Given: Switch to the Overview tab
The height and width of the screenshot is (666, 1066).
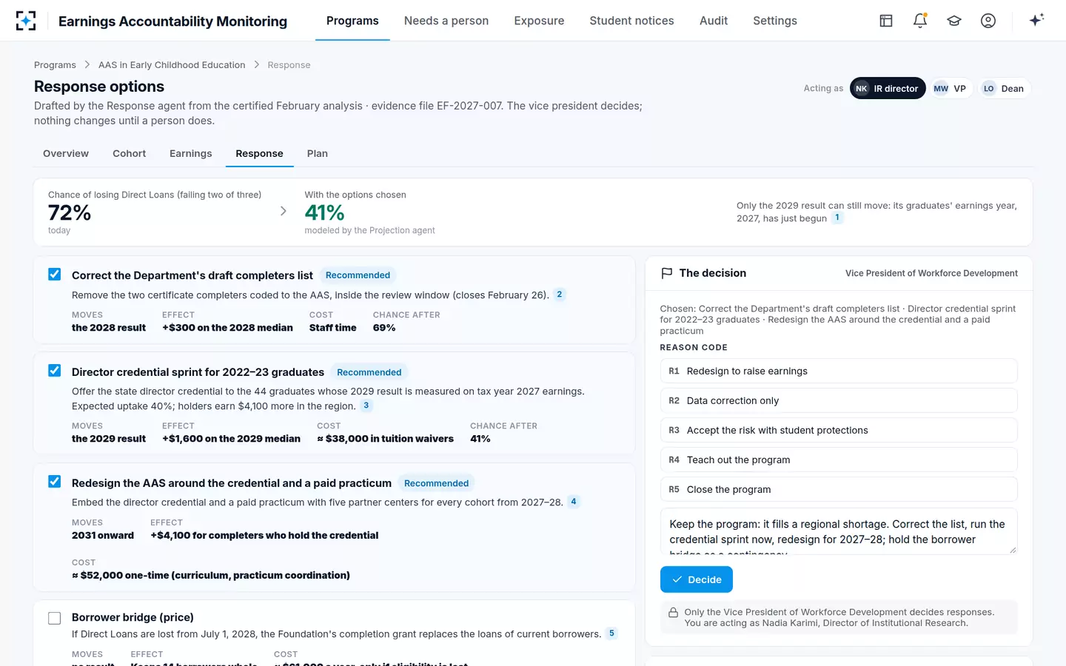Looking at the screenshot, I should click(x=66, y=154).
